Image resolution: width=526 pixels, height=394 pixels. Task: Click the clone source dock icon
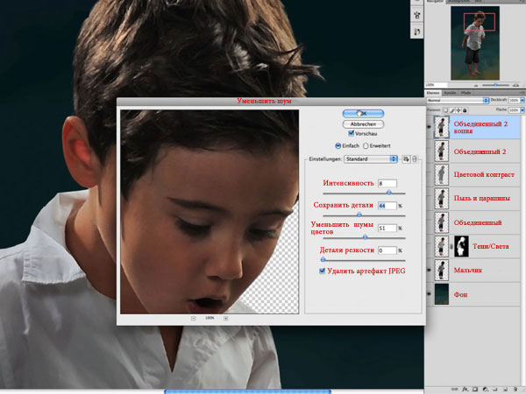tap(417, 32)
